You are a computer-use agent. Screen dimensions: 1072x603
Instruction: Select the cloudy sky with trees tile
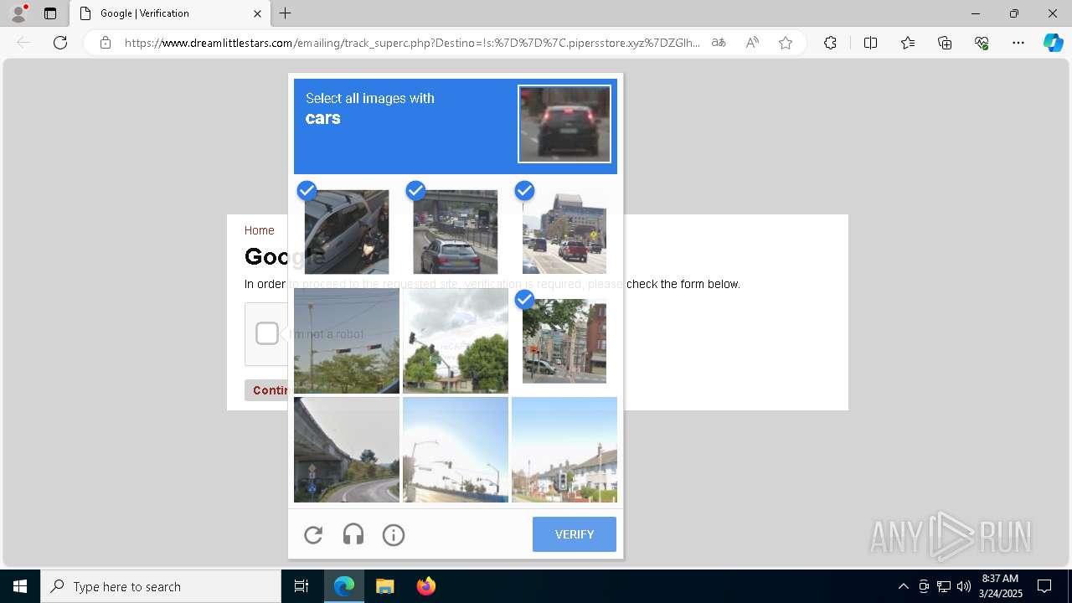tap(456, 341)
